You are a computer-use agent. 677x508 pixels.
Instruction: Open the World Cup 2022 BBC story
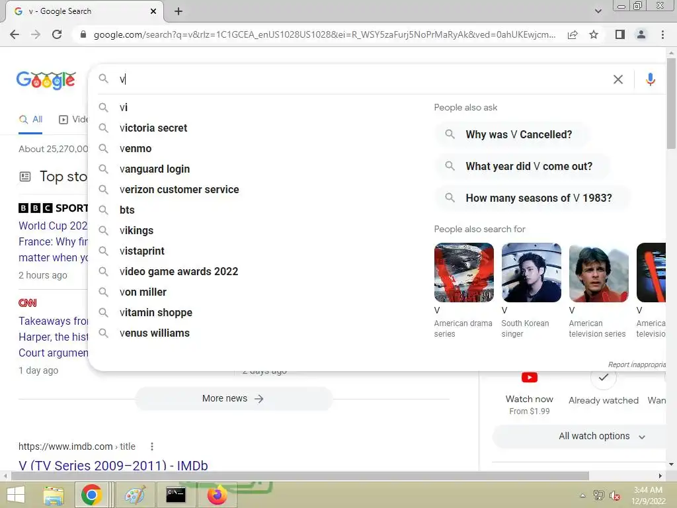(x=53, y=241)
